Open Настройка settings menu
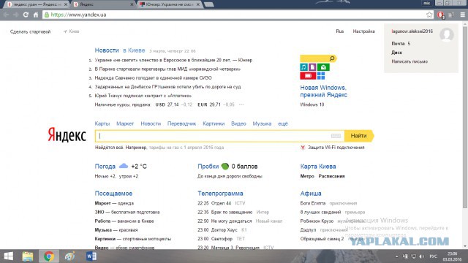468x263 pixels. [363, 31]
